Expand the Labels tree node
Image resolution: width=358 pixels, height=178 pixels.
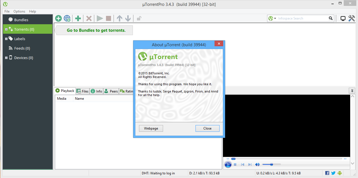click(6, 39)
